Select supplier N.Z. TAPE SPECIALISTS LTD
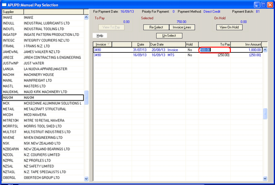Image resolution: width=275 pixels, height=185 pixels. click(x=43, y=172)
